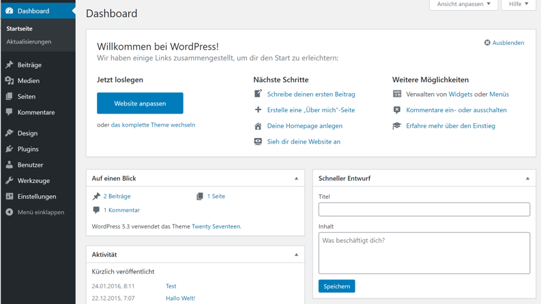Collapse the Aktivität panel
Screen dimensions: 541x304
[296, 255]
